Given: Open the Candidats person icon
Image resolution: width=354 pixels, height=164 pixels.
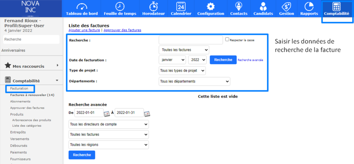Looking at the screenshot, I should (x=263, y=6).
